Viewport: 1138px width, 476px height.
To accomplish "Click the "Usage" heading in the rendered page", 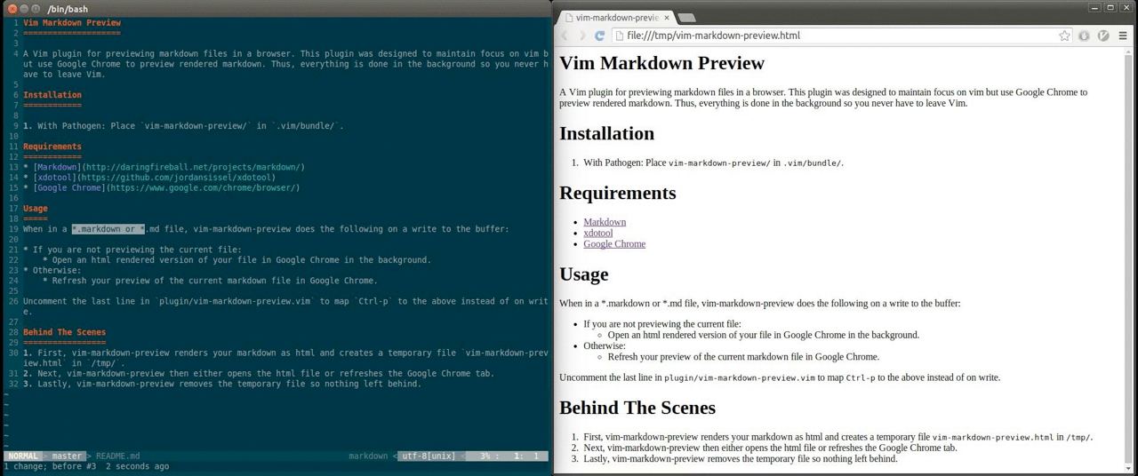I will [x=583, y=274].
